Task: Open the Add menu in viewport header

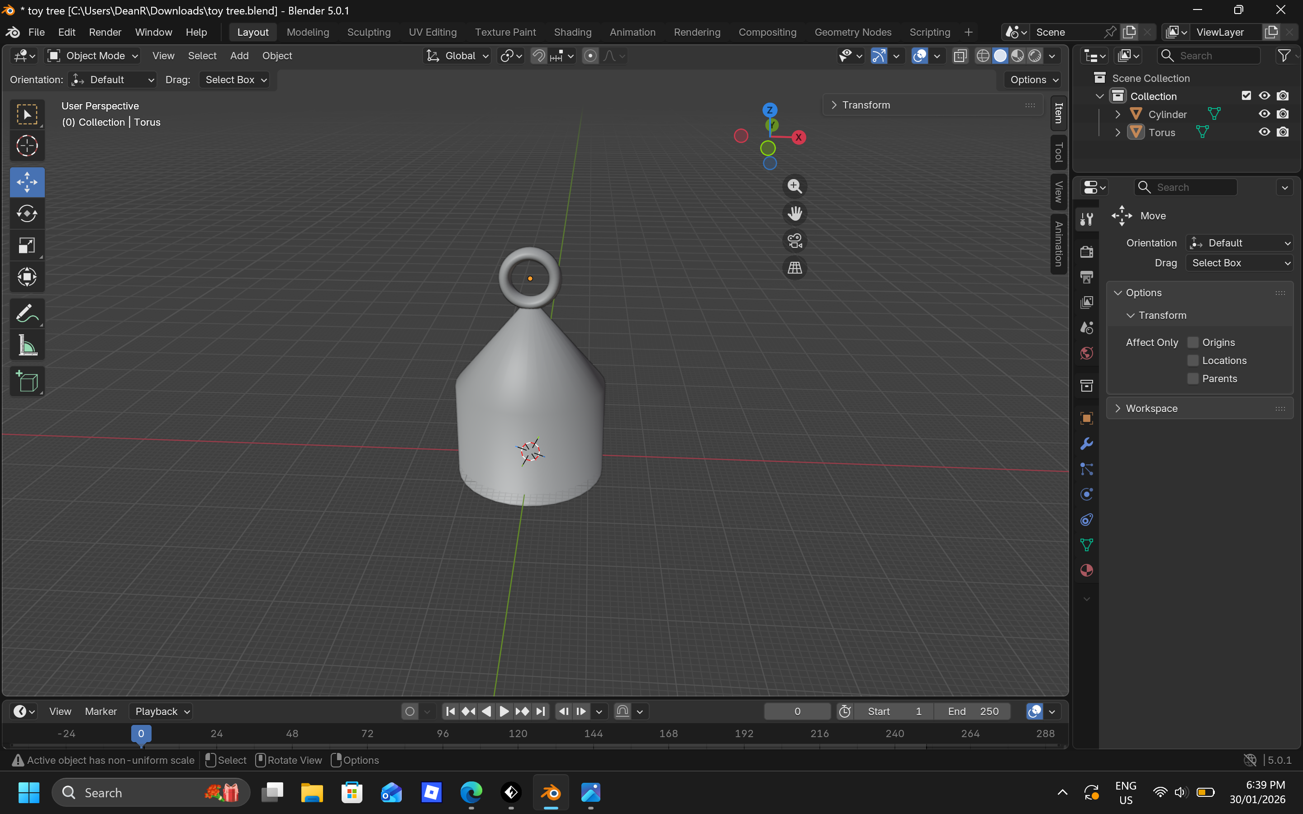Action: pos(239,56)
